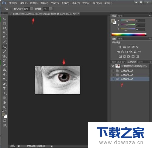Viewport: 152px width, 148px height.
Task: Select the Rounded Rectangle shape tool
Action: [4, 98]
